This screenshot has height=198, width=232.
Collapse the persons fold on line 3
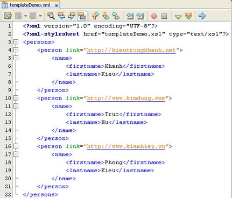click(x=16, y=42)
